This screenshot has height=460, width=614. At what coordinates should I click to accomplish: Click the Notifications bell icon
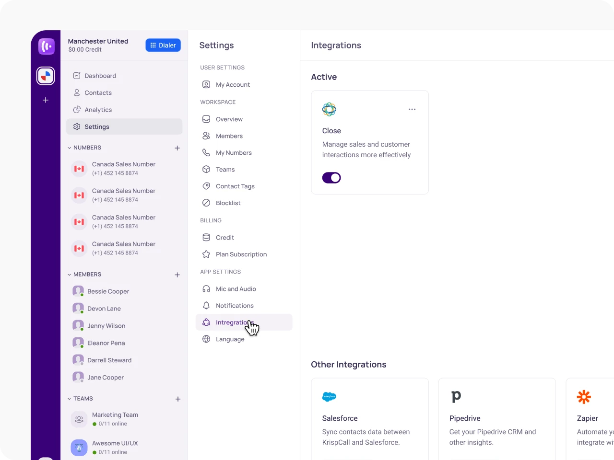point(206,306)
